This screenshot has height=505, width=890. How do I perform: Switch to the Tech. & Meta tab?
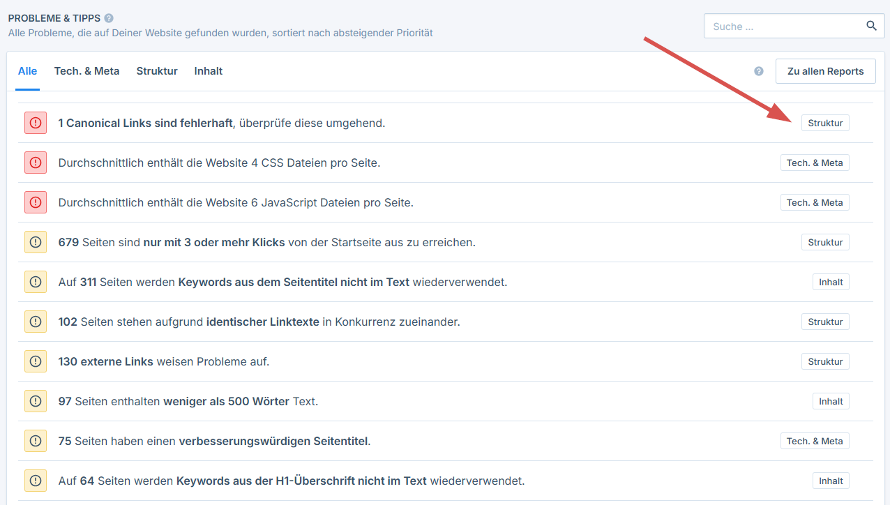tap(86, 71)
